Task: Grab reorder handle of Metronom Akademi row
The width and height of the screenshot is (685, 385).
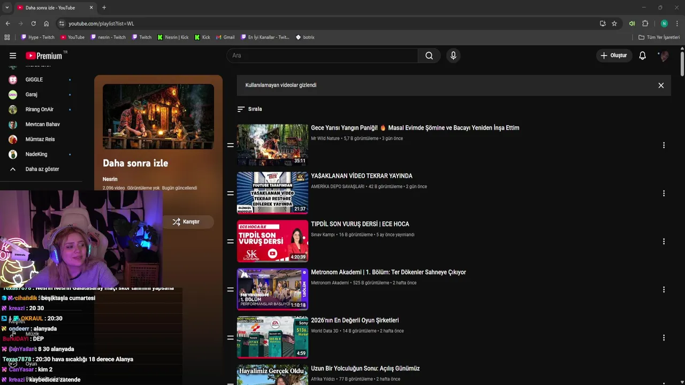Action: pos(230,290)
